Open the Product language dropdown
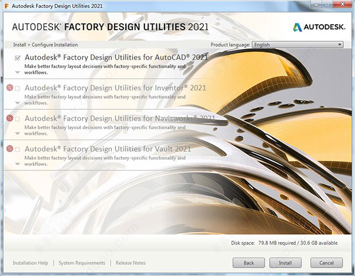The height and width of the screenshot is (276, 355). [298, 44]
